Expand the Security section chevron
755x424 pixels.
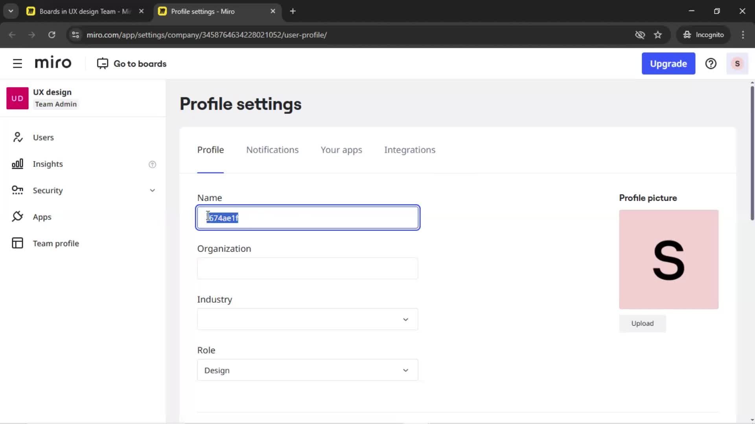click(152, 190)
